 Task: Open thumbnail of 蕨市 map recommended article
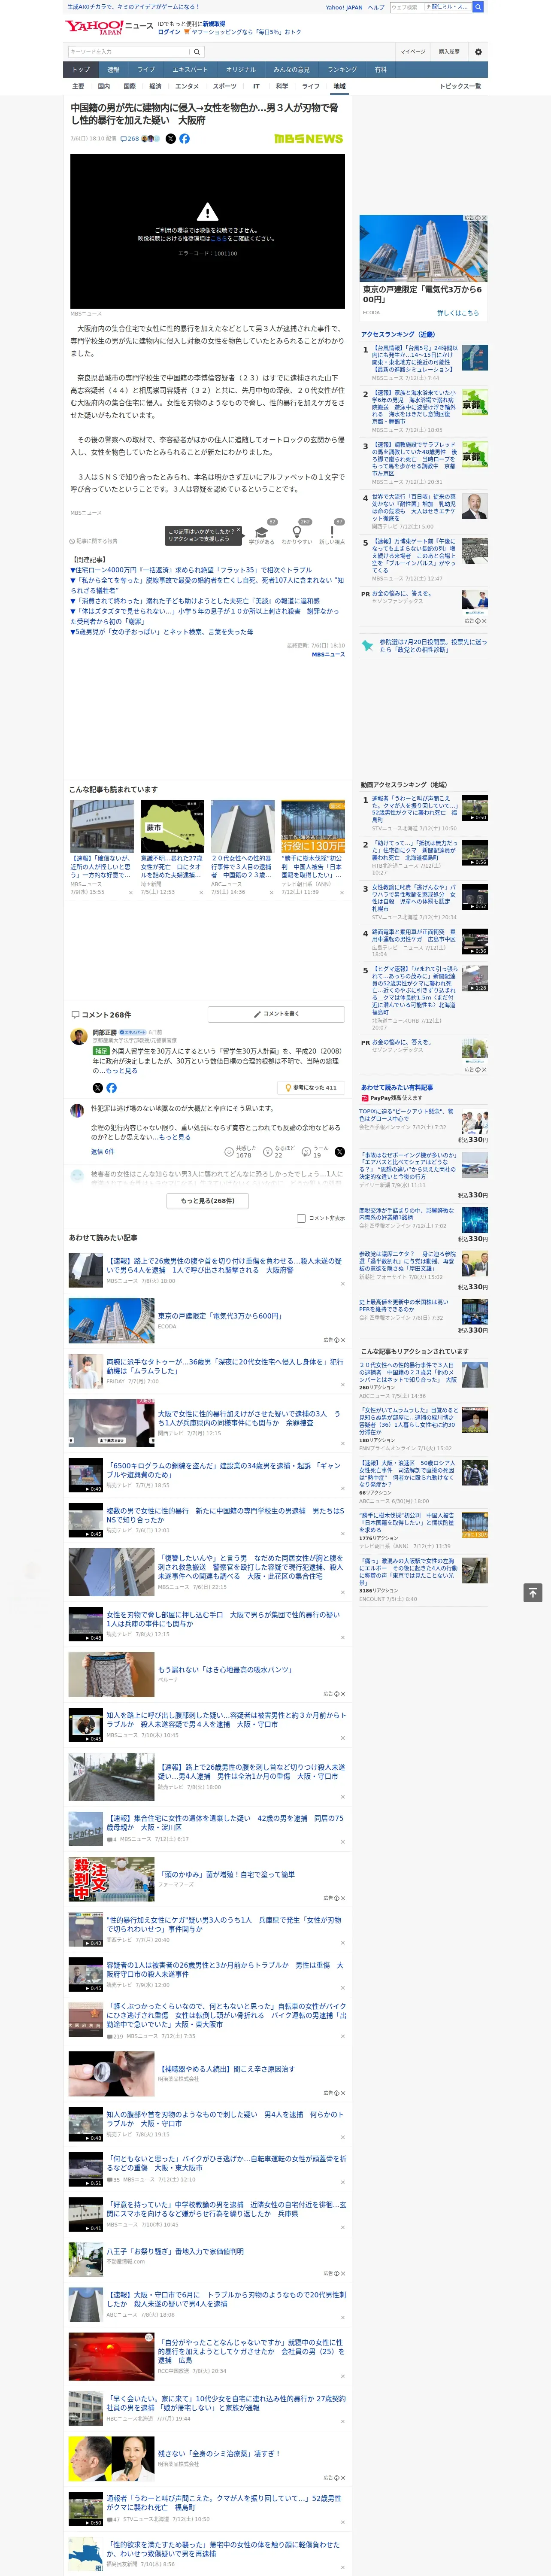[172, 826]
